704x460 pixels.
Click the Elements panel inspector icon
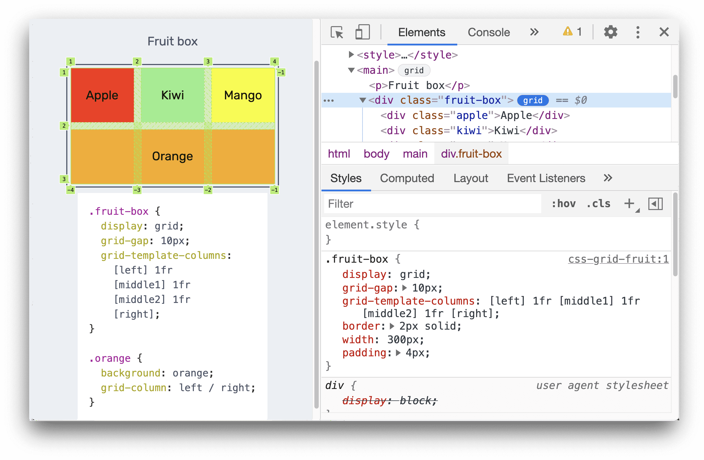[x=334, y=31]
